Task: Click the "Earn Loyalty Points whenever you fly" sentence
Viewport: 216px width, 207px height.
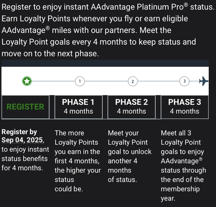Action: click(x=95, y=19)
